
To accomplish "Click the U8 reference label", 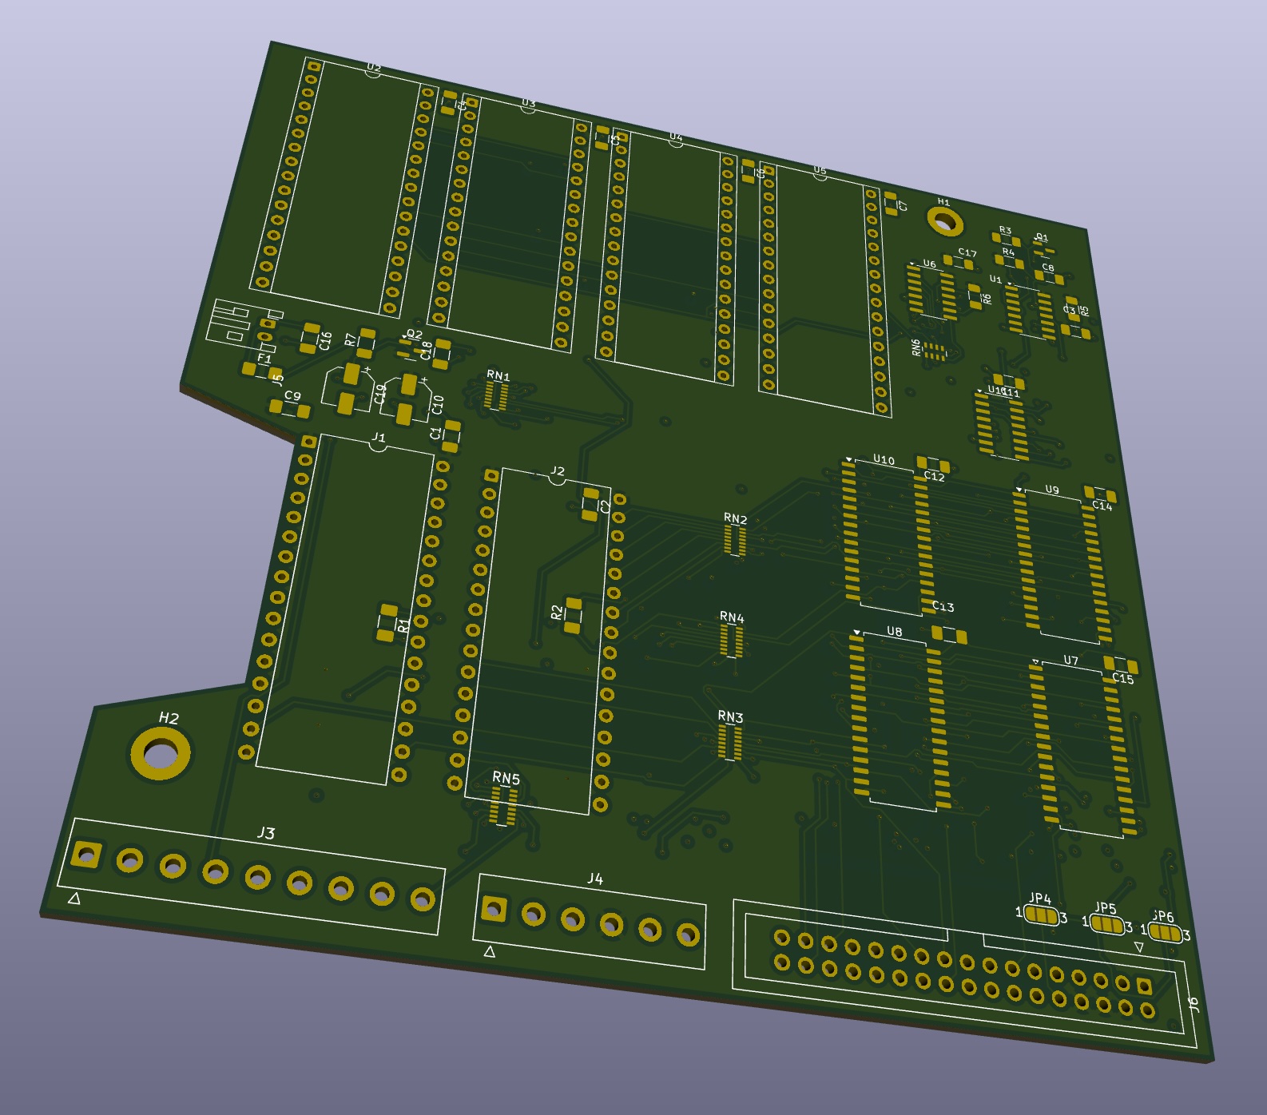I will tap(894, 632).
